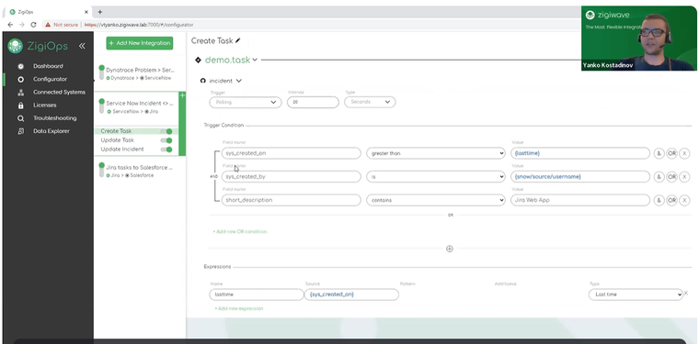Click the Licenses lock icon

point(20,105)
